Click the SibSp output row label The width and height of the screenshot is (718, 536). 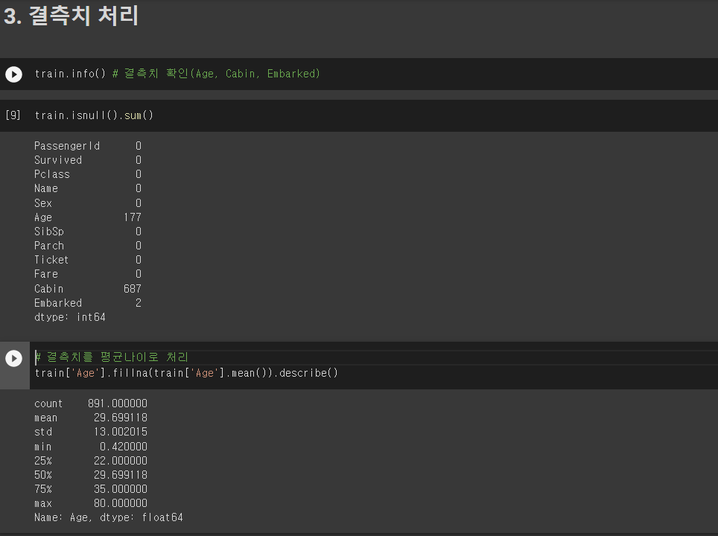(x=49, y=232)
